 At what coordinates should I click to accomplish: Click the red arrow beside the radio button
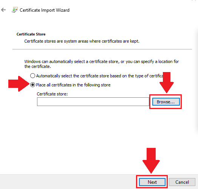(x=19, y=84)
